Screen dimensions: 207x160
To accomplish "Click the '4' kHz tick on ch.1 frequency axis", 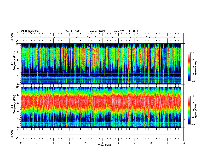I will tap(18, 68).
